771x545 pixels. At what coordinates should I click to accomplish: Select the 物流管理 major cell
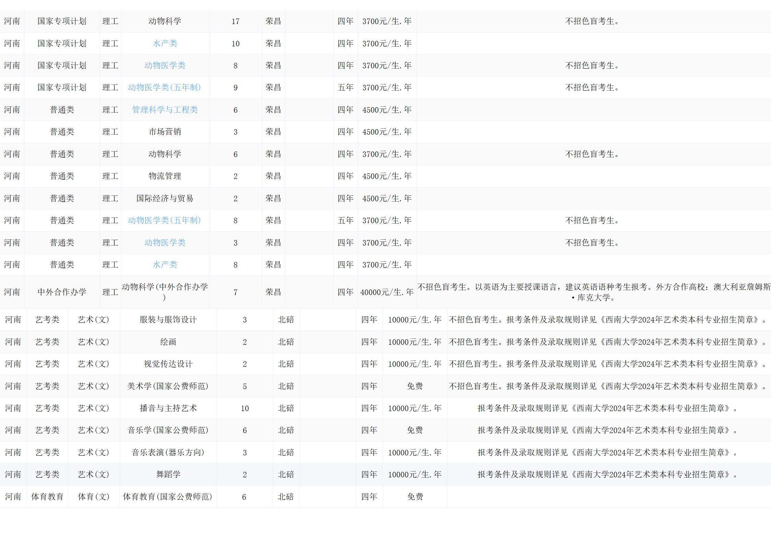point(165,176)
